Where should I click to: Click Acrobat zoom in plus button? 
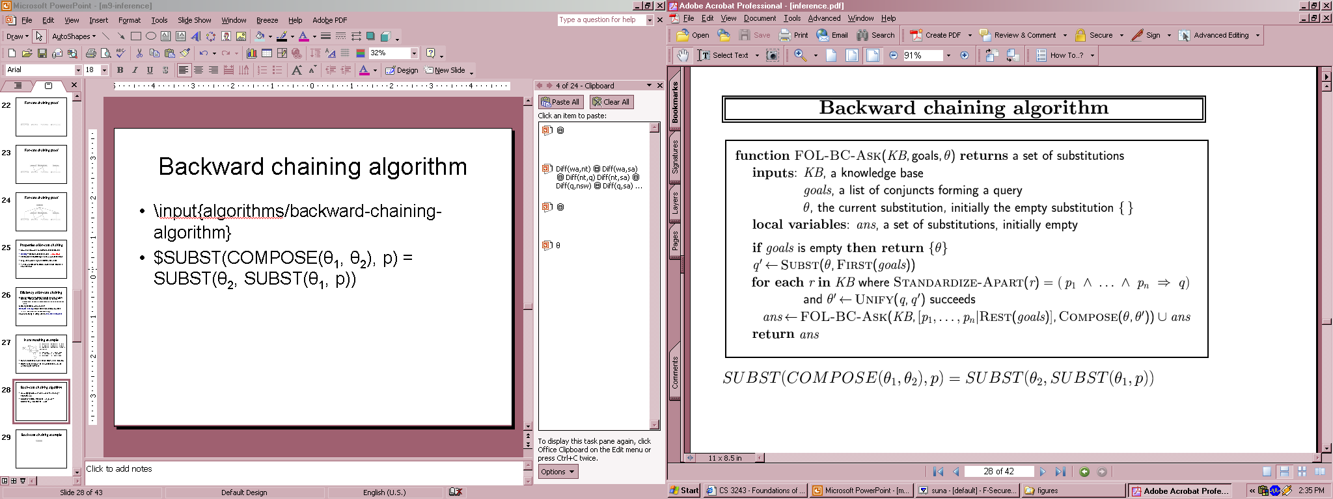(x=965, y=55)
